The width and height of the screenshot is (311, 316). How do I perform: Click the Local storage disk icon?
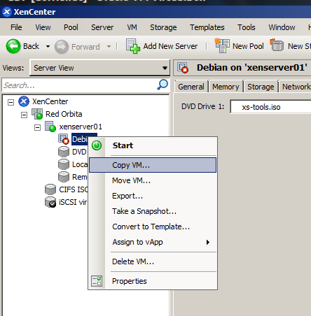pyautogui.click(x=64, y=164)
